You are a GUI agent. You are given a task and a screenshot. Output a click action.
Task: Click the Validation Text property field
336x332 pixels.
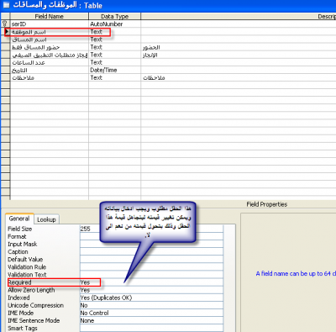(151, 275)
